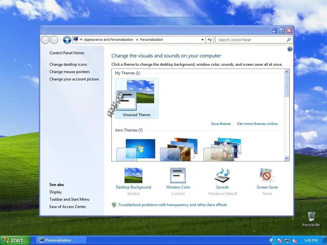Click the 5:49 PM clock
This screenshot has height=245, width=327.
pyautogui.click(x=311, y=241)
